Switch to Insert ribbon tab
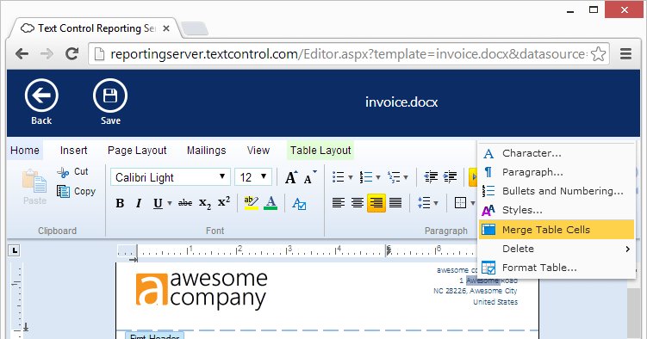647x339 pixels. click(x=73, y=151)
